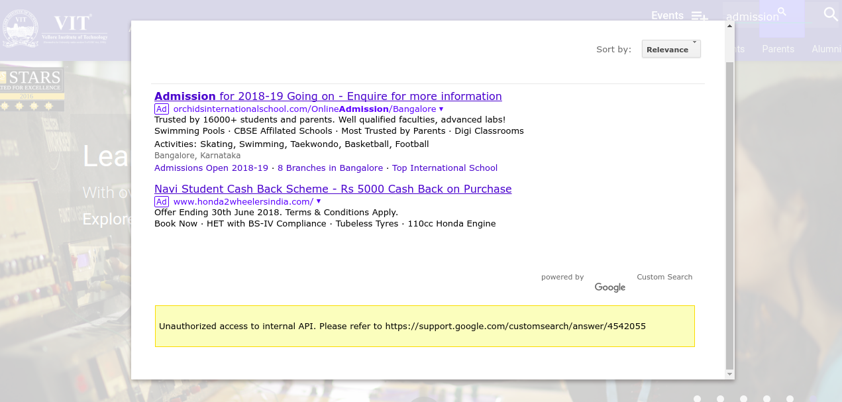Click the list-plus icon next to Events
This screenshot has width=842, height=402.
click(700, 16)
